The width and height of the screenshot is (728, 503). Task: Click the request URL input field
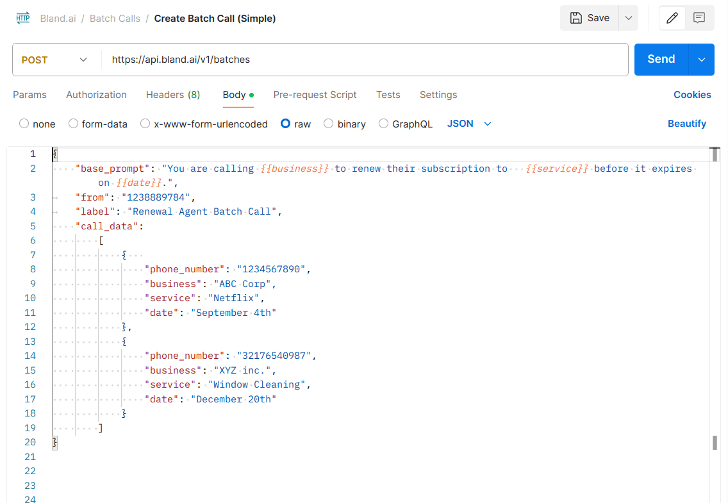pos(365,60)
